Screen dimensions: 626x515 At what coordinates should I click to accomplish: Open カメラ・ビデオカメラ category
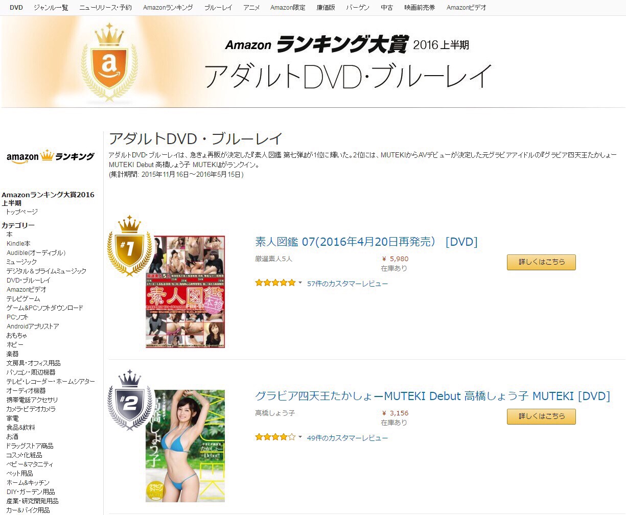31,409
